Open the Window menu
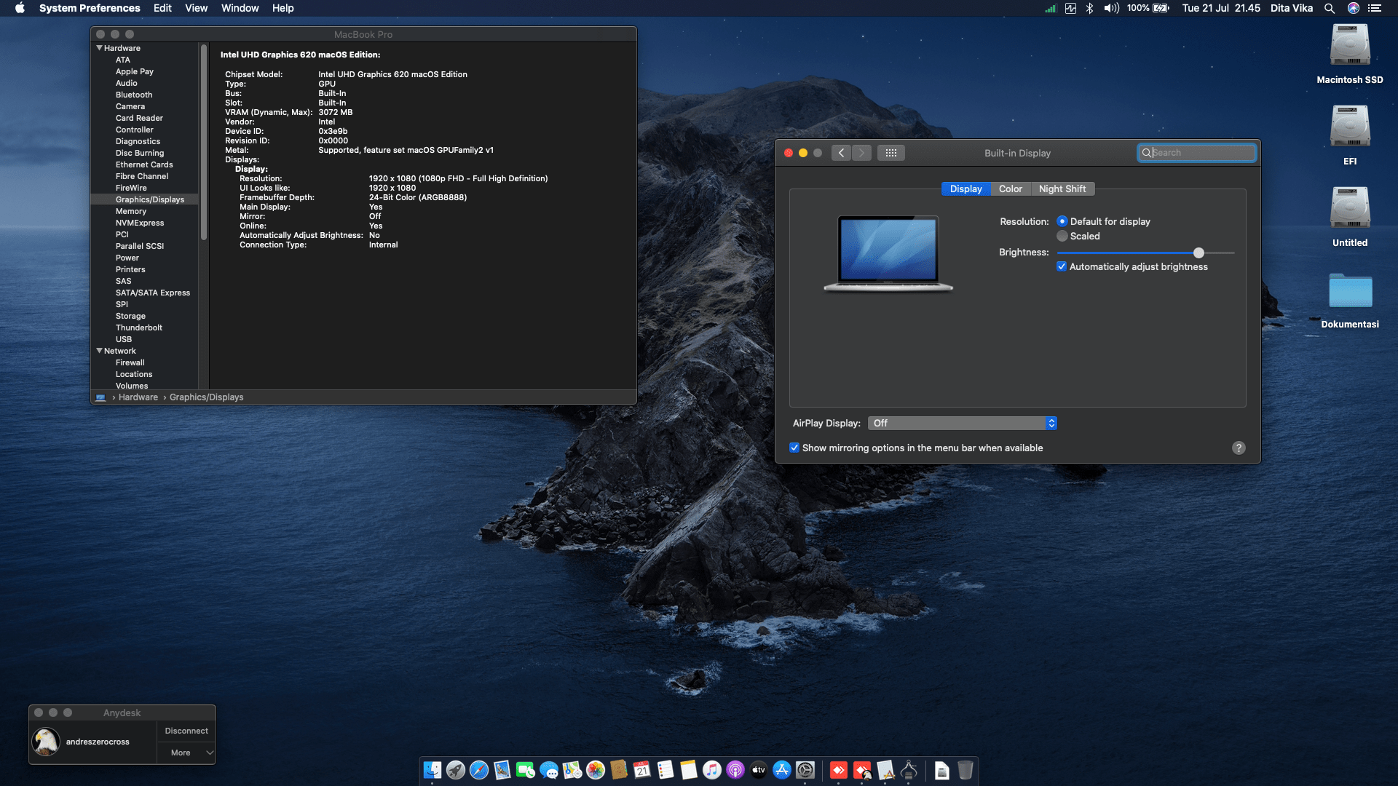The width and height of the screenshot is (1398, 786). point(240,8)
